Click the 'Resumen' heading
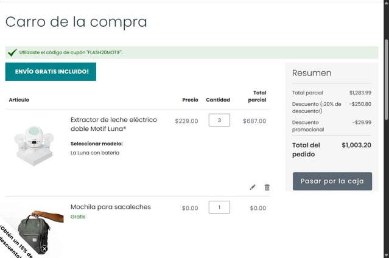The width and height of the screenshot is (389, 258). [312, 73]
